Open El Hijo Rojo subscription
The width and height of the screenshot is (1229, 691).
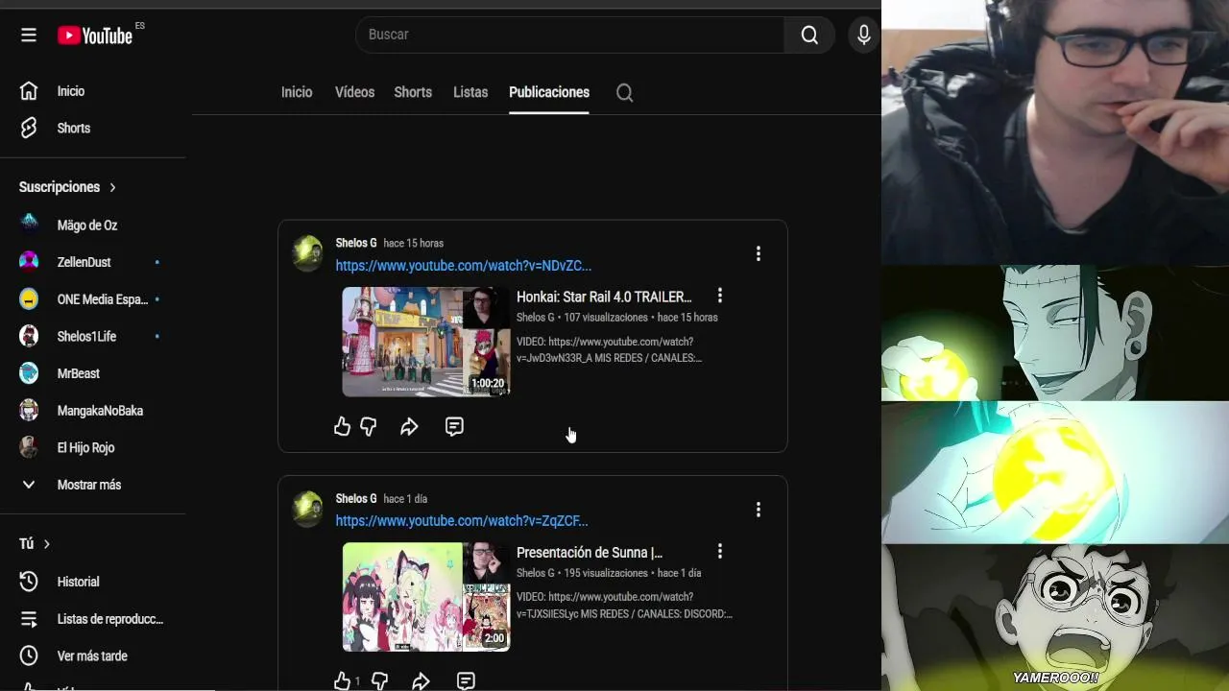pos(85,448)
